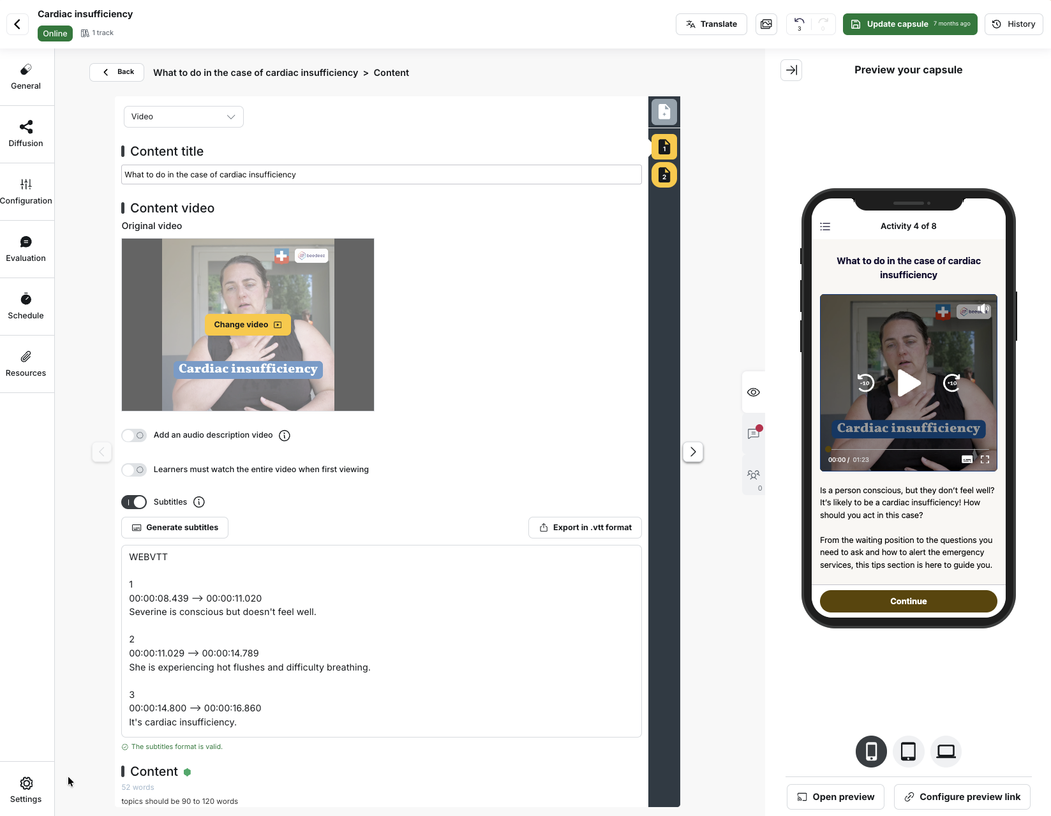
Task: Add a new page icon in dark strip
Action: click(664, 112)
